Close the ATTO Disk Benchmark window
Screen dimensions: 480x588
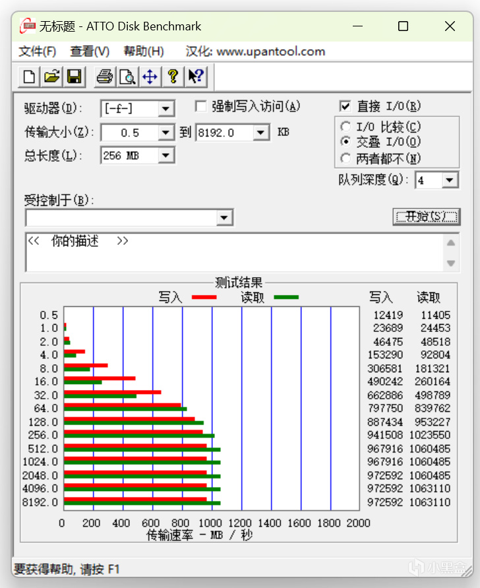coord(450,26)
